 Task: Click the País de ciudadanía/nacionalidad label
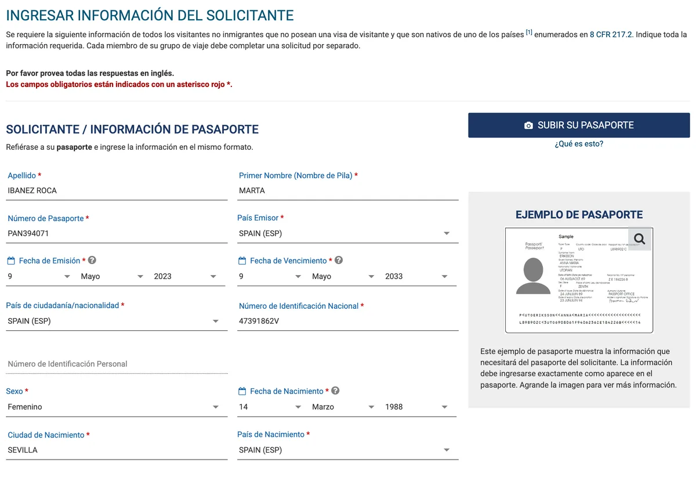click(62, 305)
